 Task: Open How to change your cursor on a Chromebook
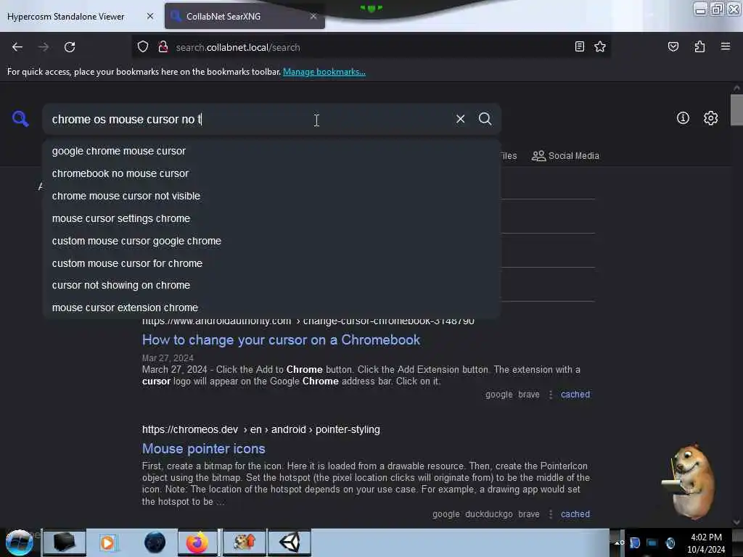tap(281, 340)
